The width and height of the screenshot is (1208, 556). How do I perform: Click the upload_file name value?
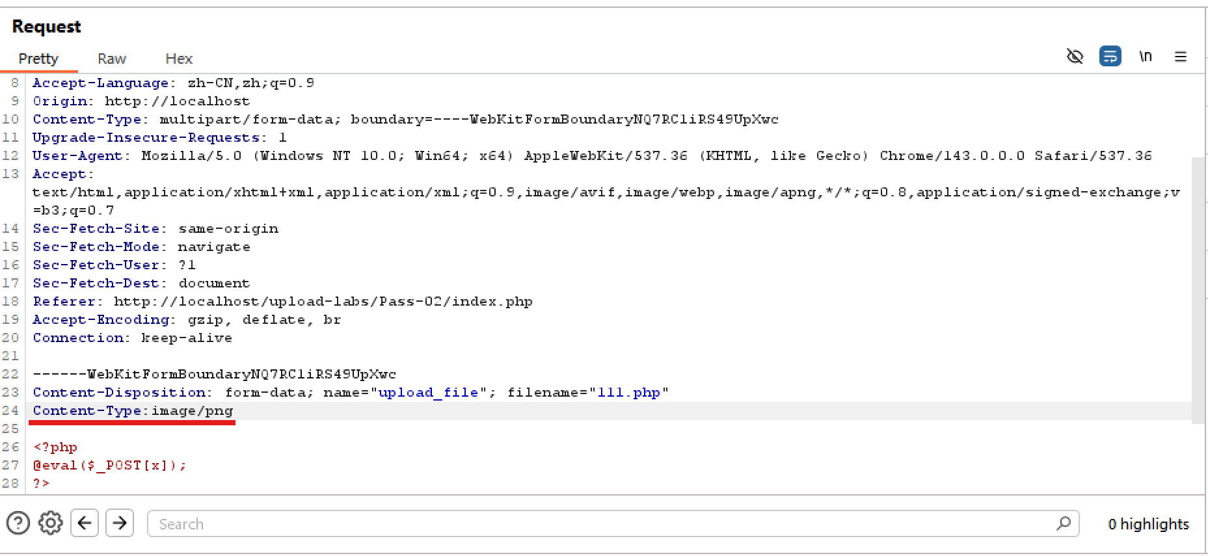click(x=429, y=393)
